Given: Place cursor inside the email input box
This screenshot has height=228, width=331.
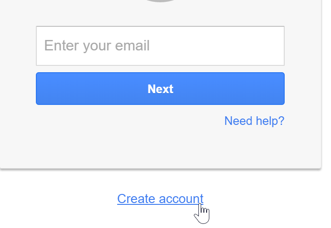Looking at the screenshot, I should [x=160, y=46].
